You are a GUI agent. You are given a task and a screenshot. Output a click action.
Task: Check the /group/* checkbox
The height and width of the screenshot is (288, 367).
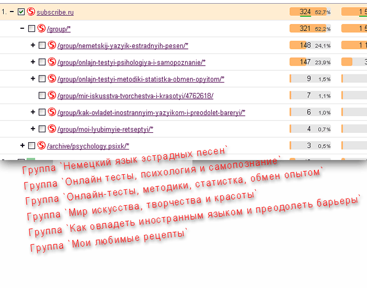(31, 28)
